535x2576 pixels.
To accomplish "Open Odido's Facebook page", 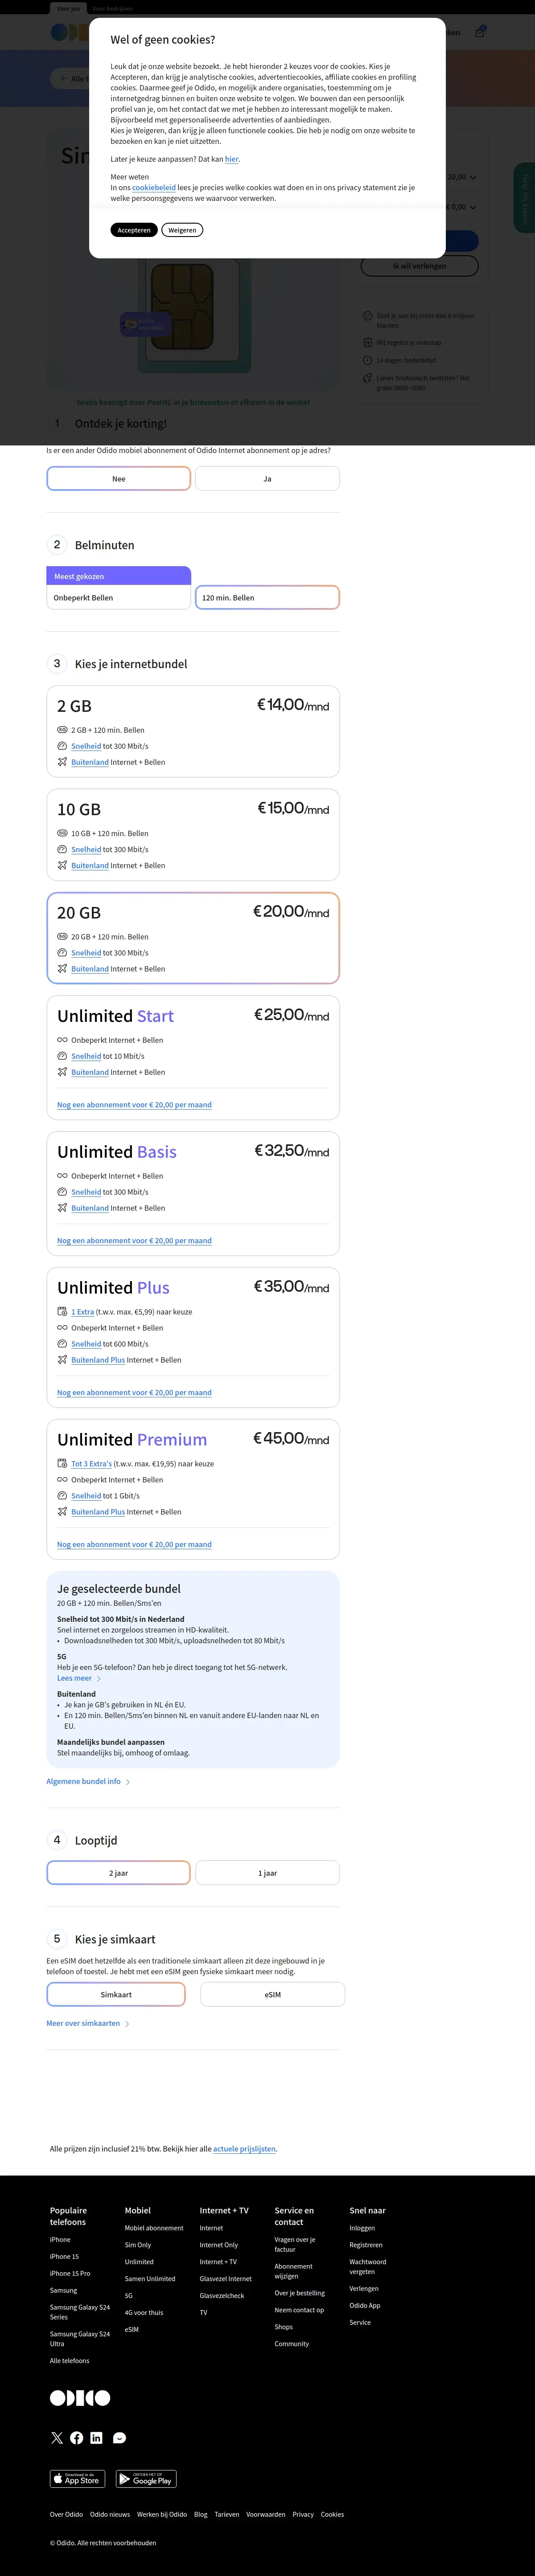I will 77,2437.
